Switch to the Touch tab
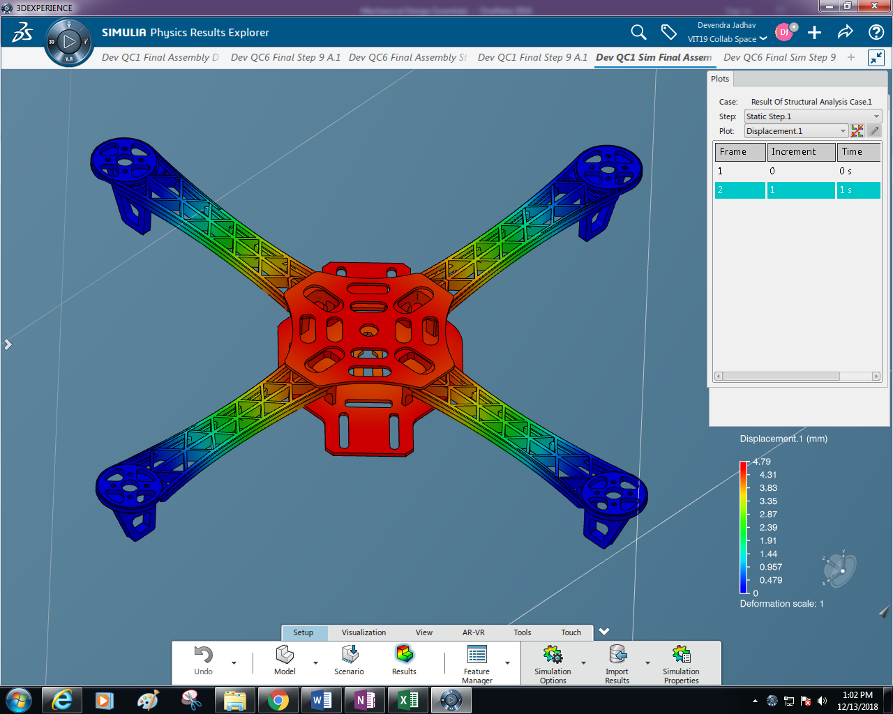This screenshot has width=893, height=714. tap(571, 632)
